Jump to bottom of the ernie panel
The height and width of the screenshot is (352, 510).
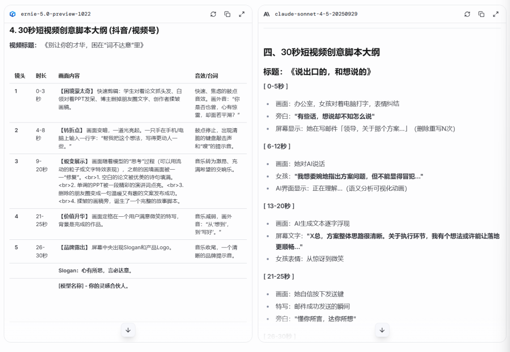[x=128, y=330]
